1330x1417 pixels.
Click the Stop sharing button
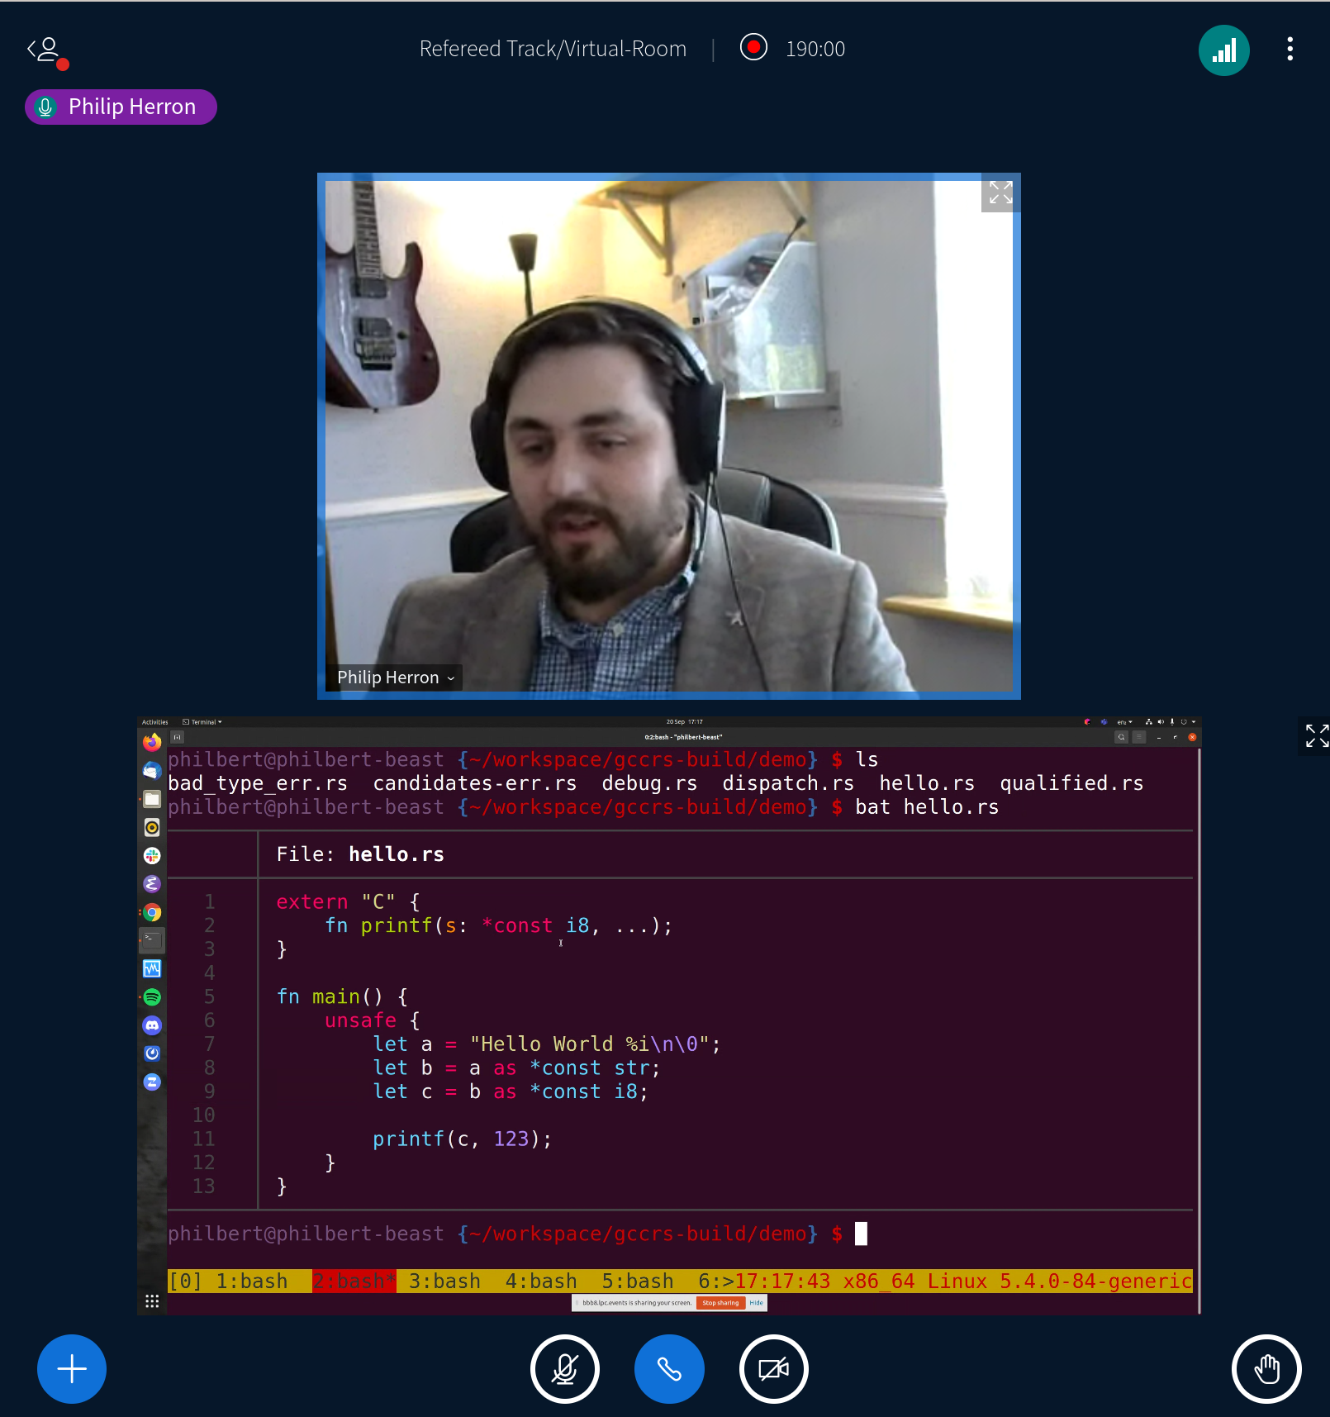coord(720,1303)
